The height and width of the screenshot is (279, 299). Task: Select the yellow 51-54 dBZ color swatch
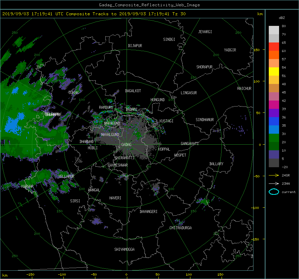274,72
